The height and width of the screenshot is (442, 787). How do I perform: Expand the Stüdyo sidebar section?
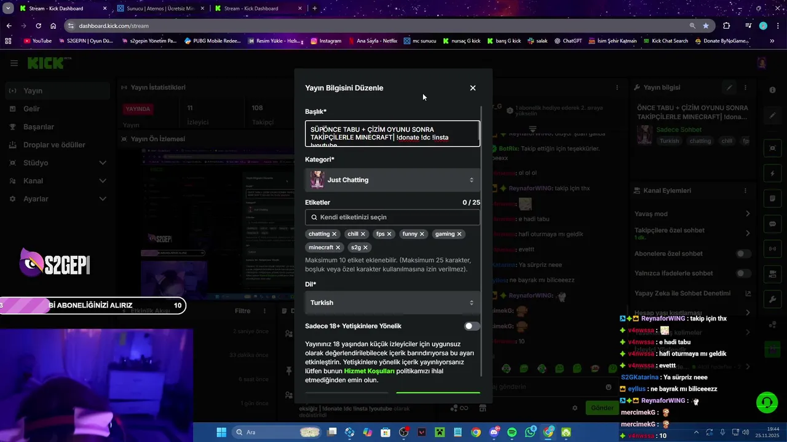click(x=57, y=163)
